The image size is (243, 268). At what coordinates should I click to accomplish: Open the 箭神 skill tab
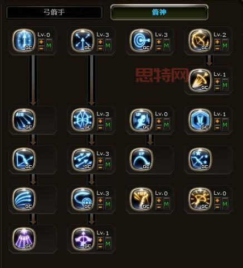159,12
